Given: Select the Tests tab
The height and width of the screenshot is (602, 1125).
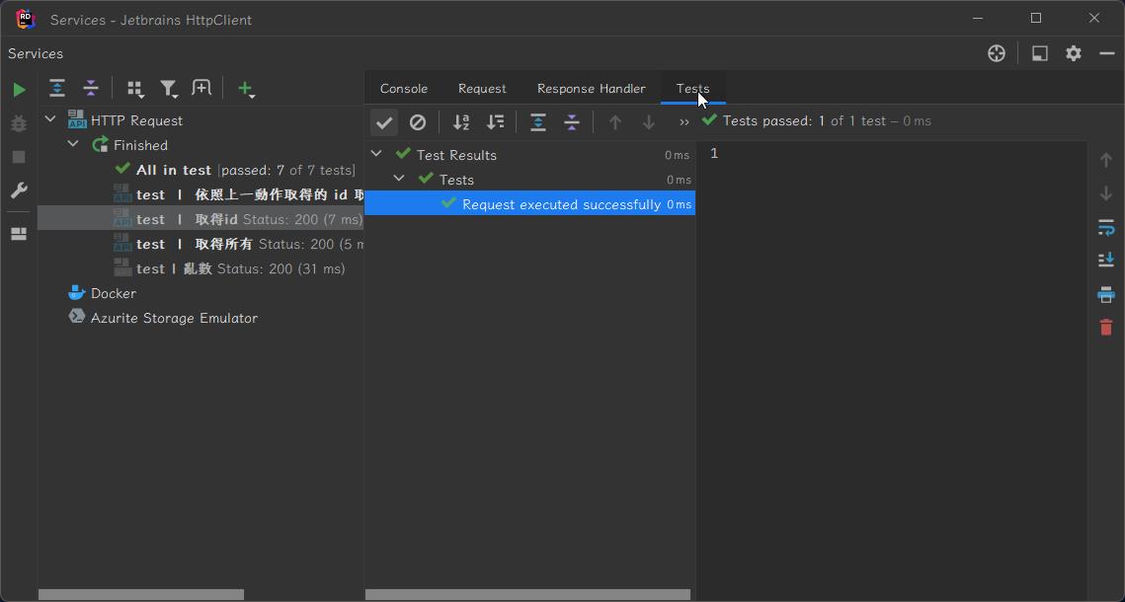Looking at the screenshot, I should click(692, 88).
